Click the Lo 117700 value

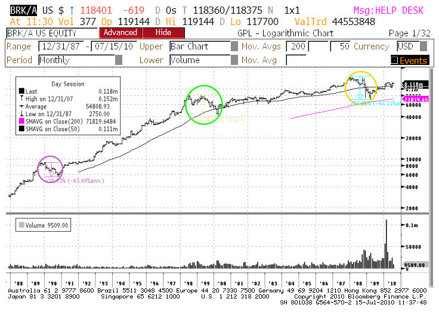pyautogui.click(x=262, y=21)
